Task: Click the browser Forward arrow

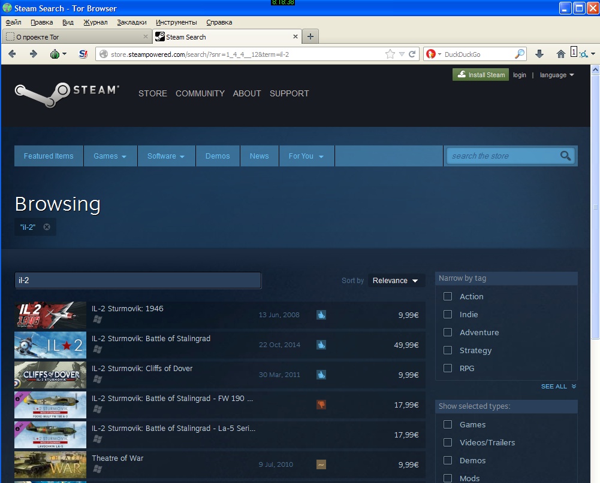Action: (34, 54)
